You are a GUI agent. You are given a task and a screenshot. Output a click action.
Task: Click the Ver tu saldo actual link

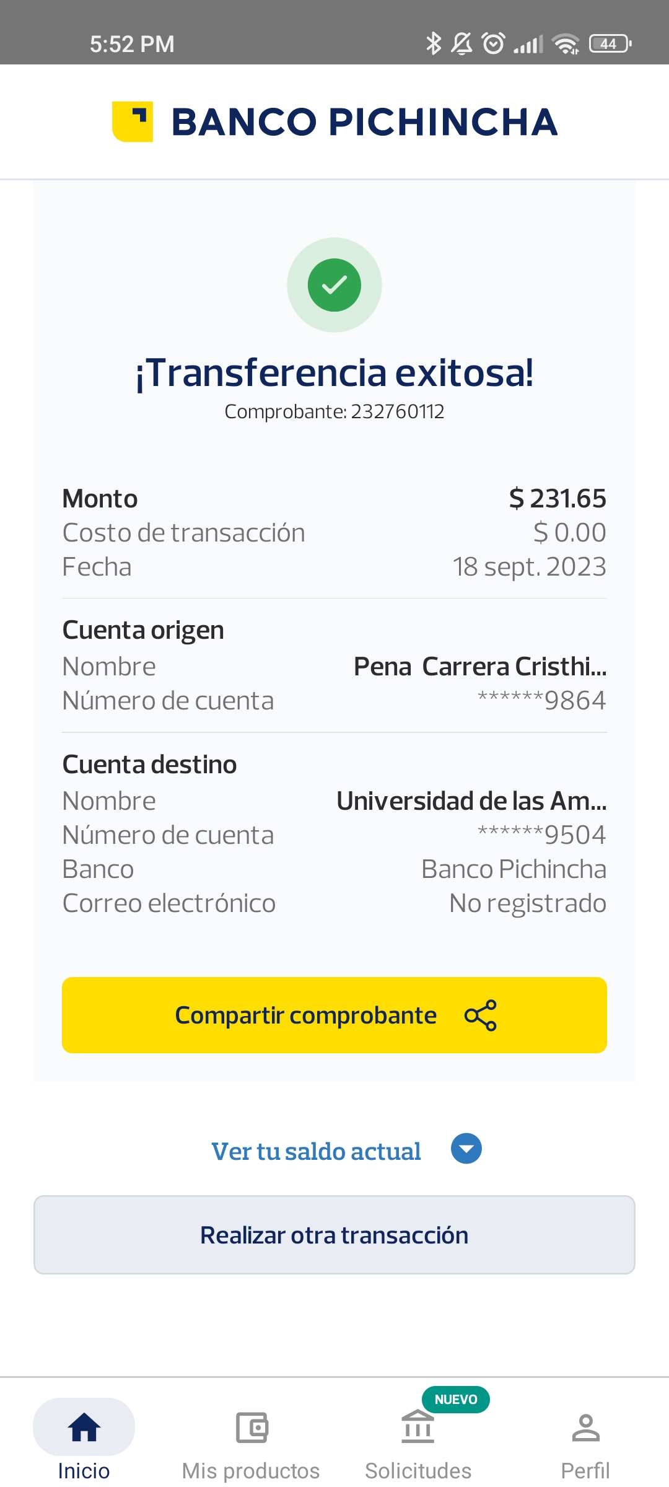pyautogui.click(x=317, y=1151)
